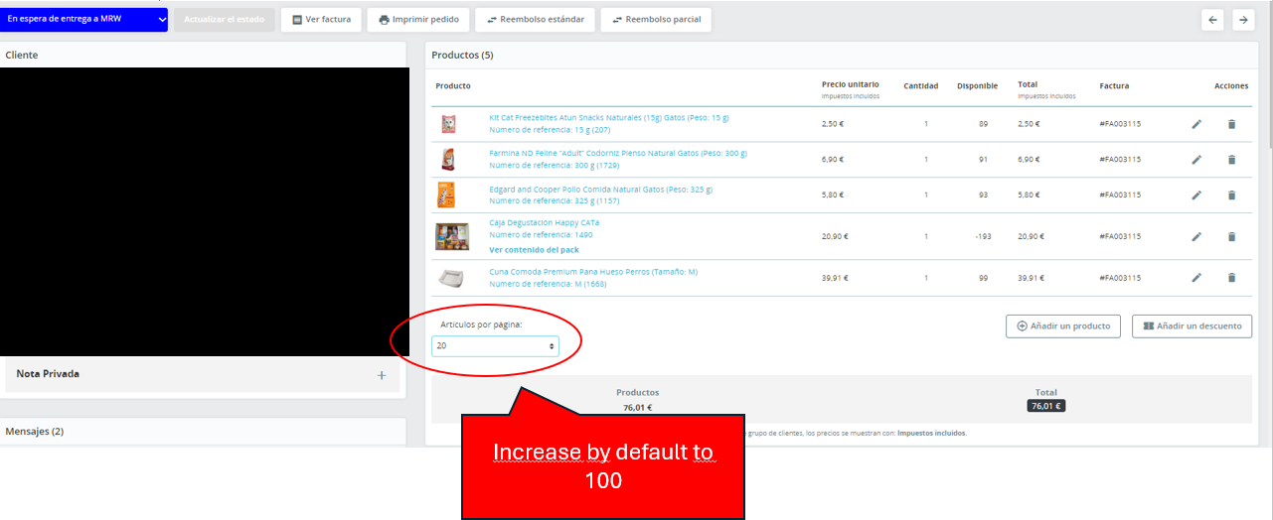The width and height of the screenshot is (1273, 520).
Task: Click available quantity 93 in Edgard row
Action: [x=983, y=195]
